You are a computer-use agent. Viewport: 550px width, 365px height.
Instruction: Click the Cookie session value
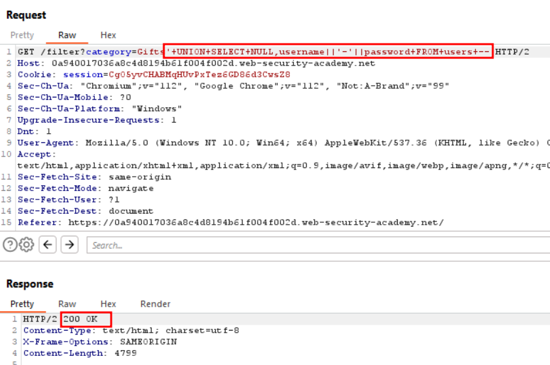(x=200, y=75)
